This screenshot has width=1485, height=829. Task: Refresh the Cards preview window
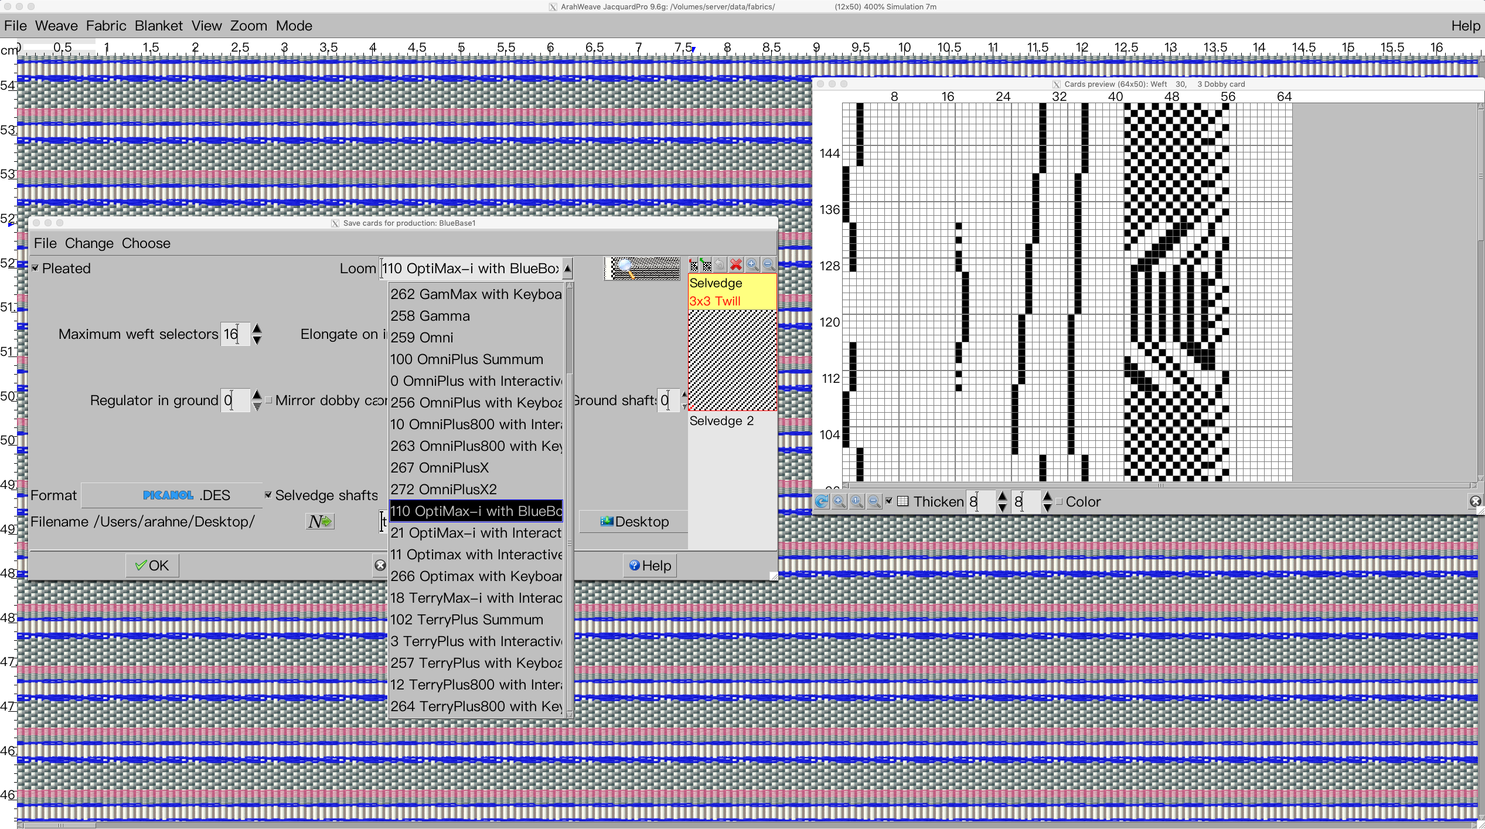822,501
